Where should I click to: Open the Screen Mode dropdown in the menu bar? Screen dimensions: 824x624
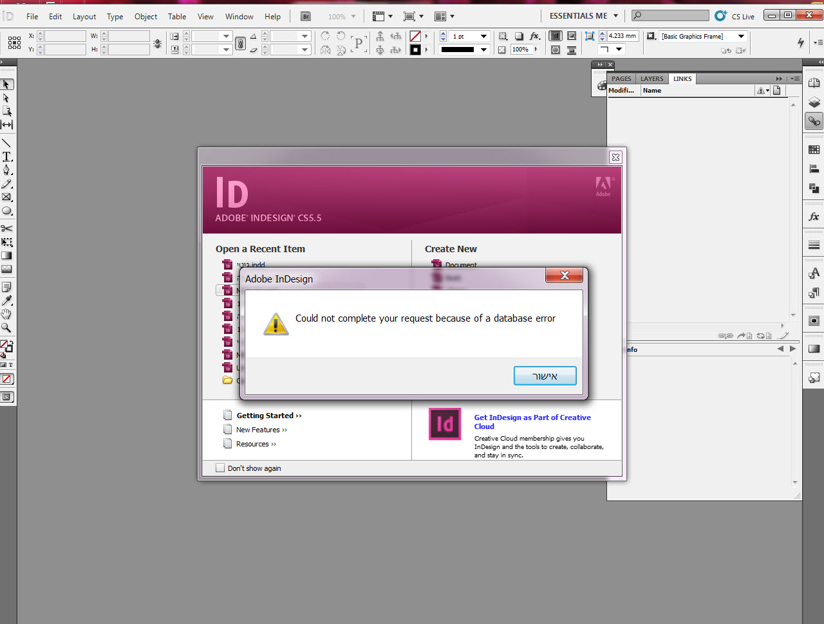(413, 17)
